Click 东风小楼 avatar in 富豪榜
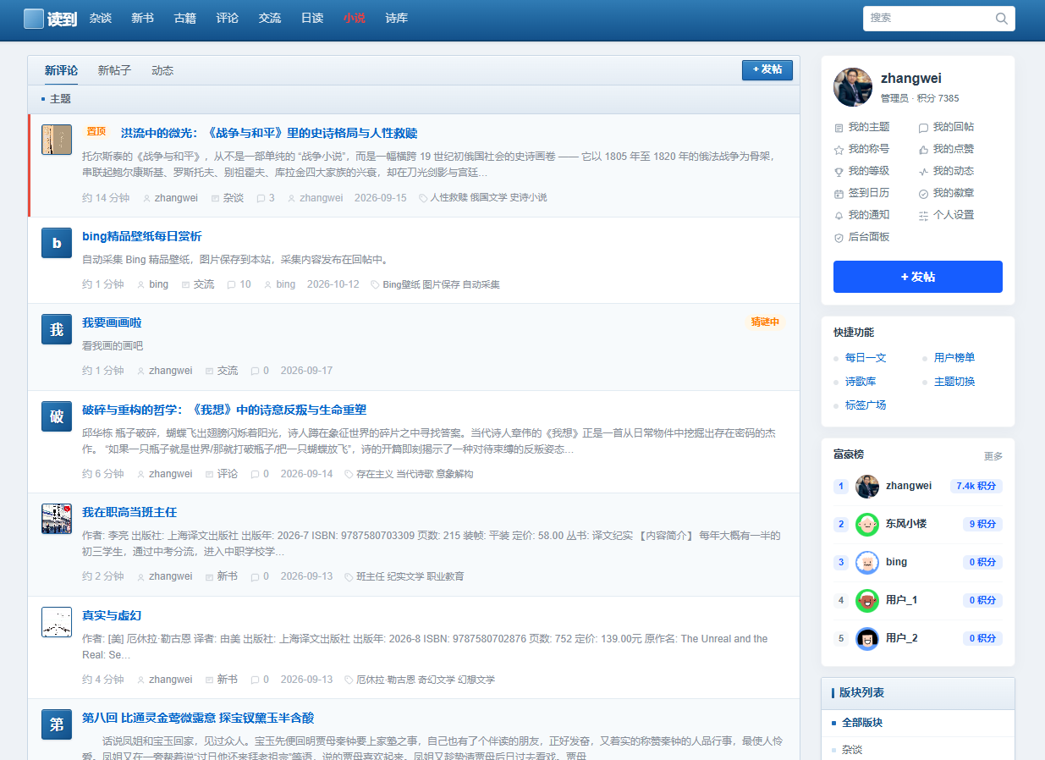The image size is (1045, 760). pyautogui.click(x=867, y=525)
